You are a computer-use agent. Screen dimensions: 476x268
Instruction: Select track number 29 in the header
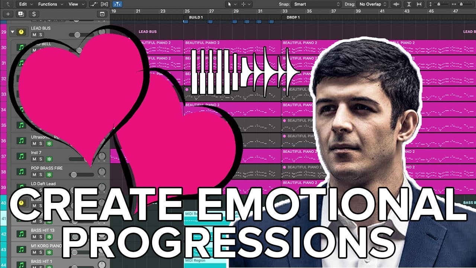[4, 32]
